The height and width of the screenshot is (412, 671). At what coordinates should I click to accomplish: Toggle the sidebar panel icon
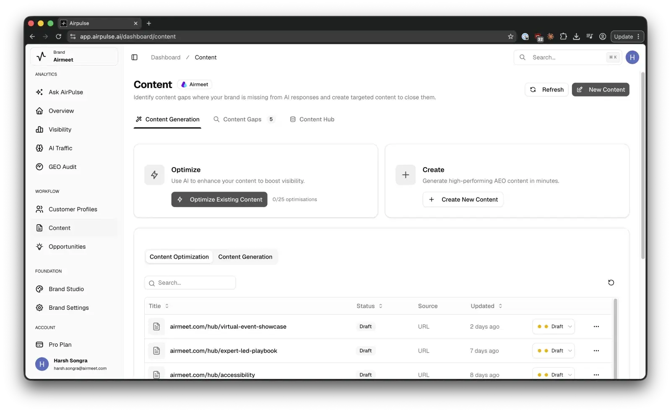(135, 57)
